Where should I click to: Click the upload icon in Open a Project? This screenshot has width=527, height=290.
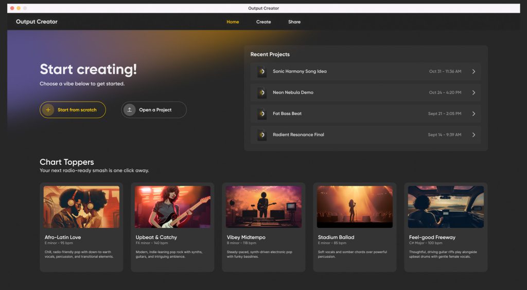coord(129,110)
